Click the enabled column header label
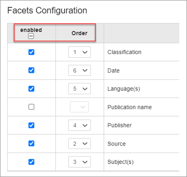The height and width of the screenshot is (177, 187). pyautogui.click(x=31, y=30)
